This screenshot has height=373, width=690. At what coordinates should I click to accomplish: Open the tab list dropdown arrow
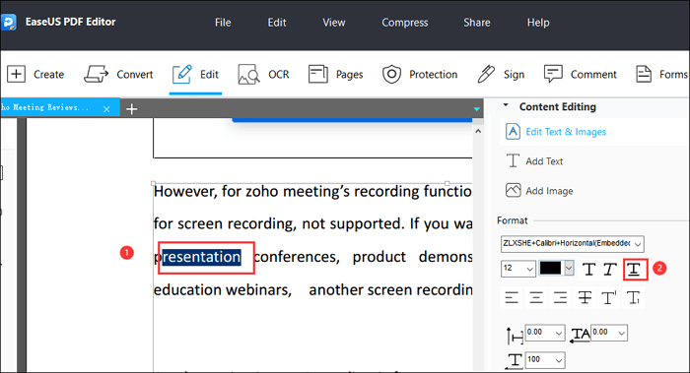[476, 109]
